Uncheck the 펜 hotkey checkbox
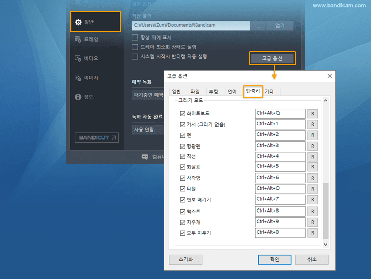 182,135
